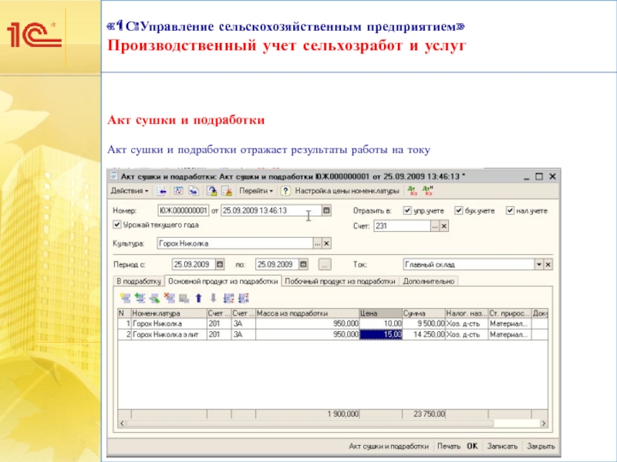Image resolution: width=617 pixels, height=462 pixels.
Task: Show the ДтКт document postings icon
Action: tap(413, 191)
